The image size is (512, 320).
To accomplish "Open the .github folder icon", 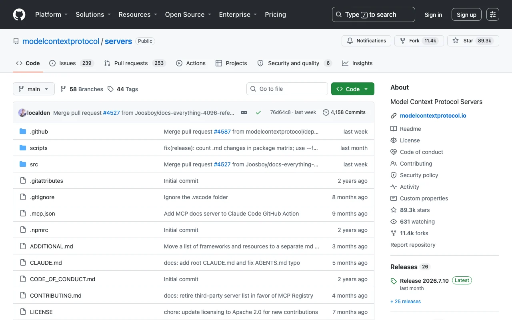I will (23, 132).
